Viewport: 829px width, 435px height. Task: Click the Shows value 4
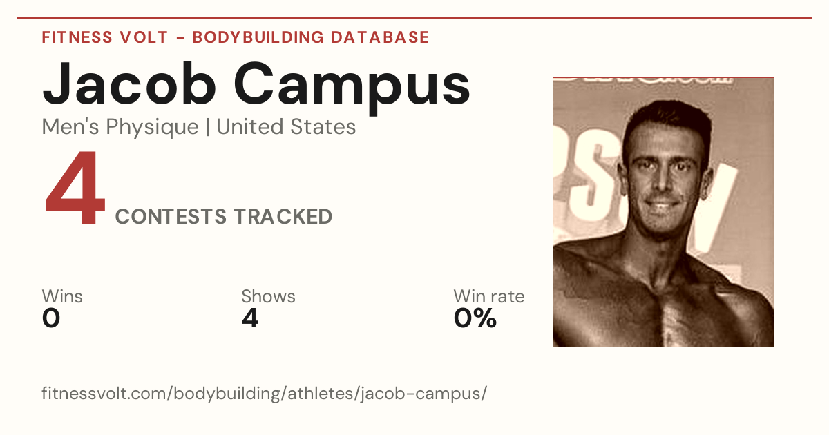coord(250,318)
